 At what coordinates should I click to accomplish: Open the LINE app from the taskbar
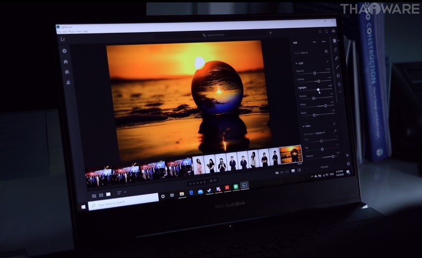(x=236, y=187)
